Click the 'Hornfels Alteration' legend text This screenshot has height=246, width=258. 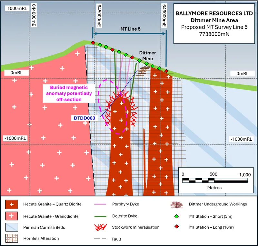tap(41, 239)
